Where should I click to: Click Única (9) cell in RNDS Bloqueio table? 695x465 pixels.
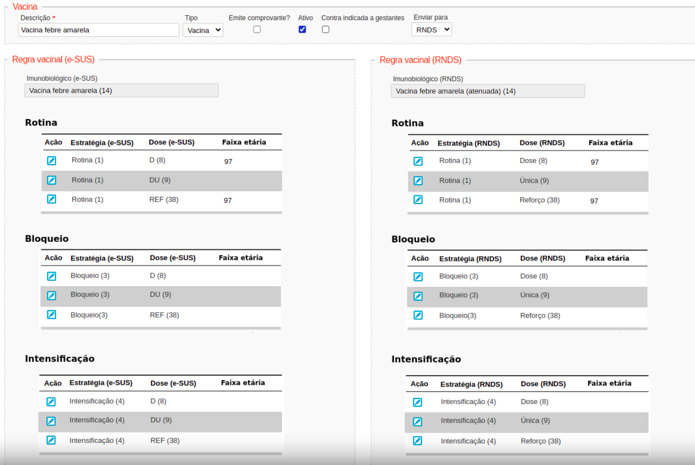(x=535, y=295)
